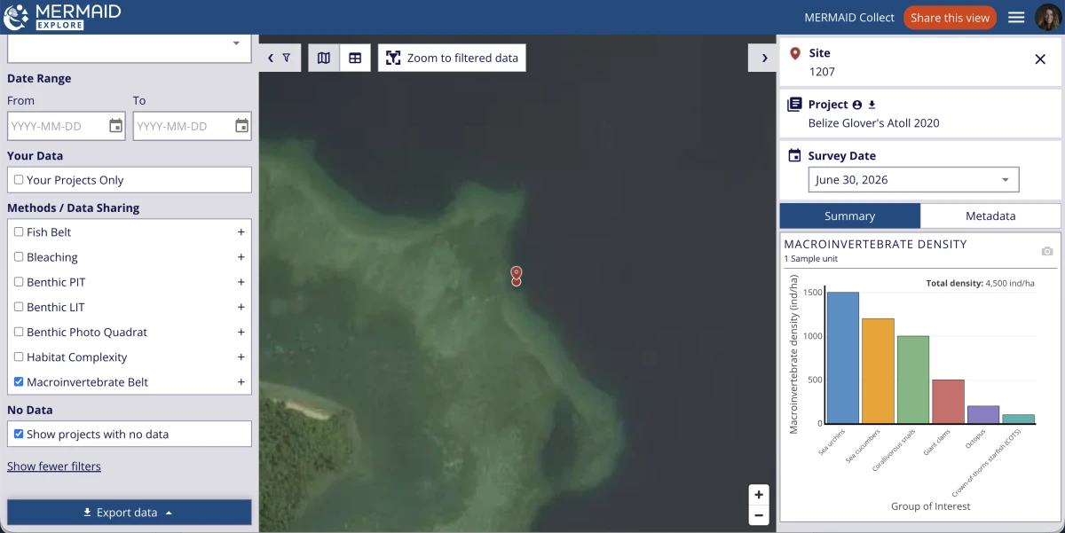Uncheck Show projects with no data

(19, 435)
